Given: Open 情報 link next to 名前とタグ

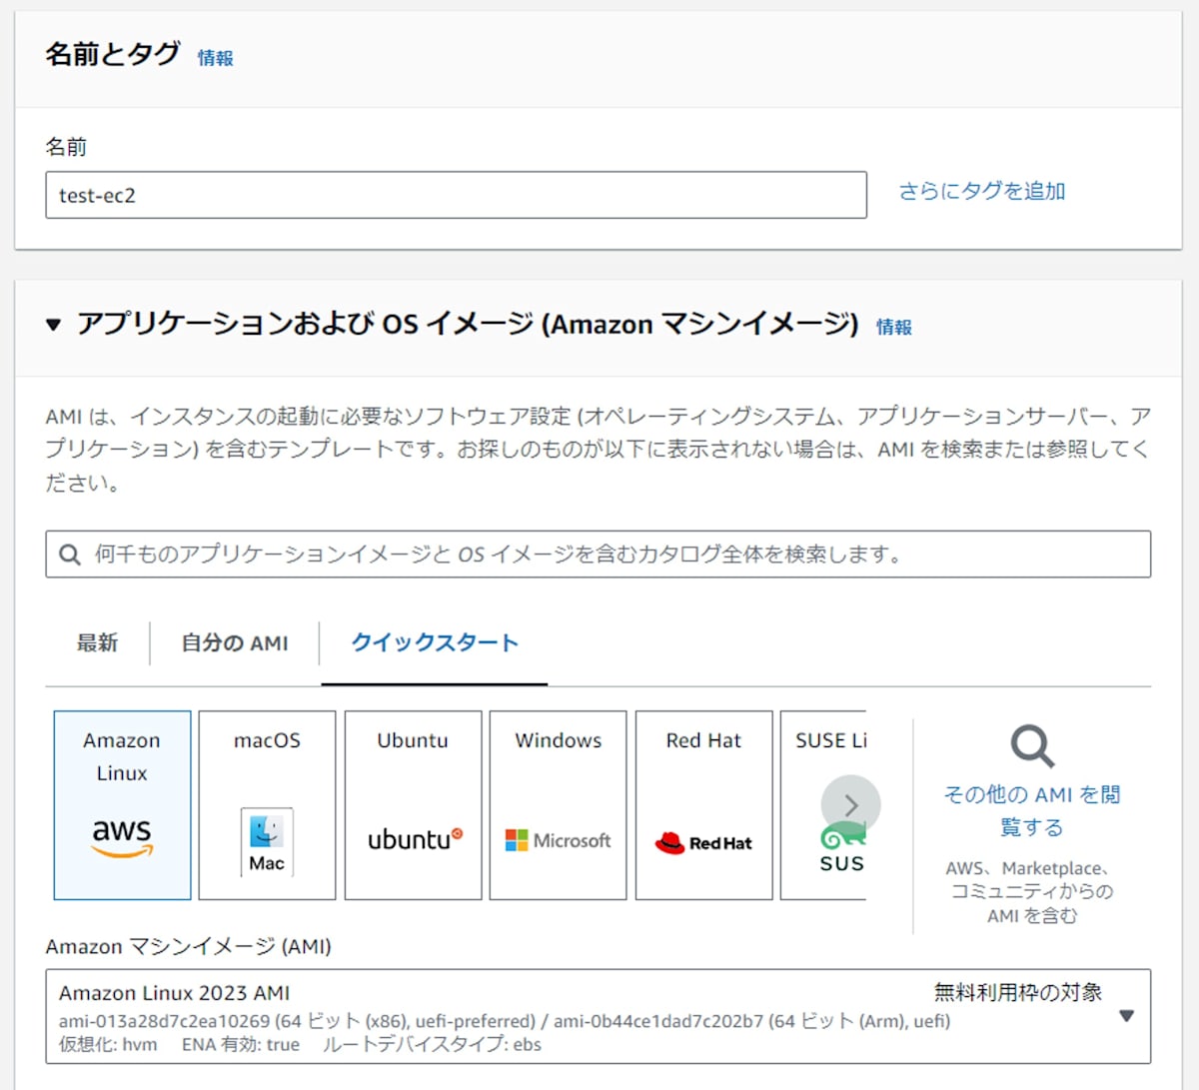Looking at the screenshot, I should pyautogui.click(x=215, y=58).
